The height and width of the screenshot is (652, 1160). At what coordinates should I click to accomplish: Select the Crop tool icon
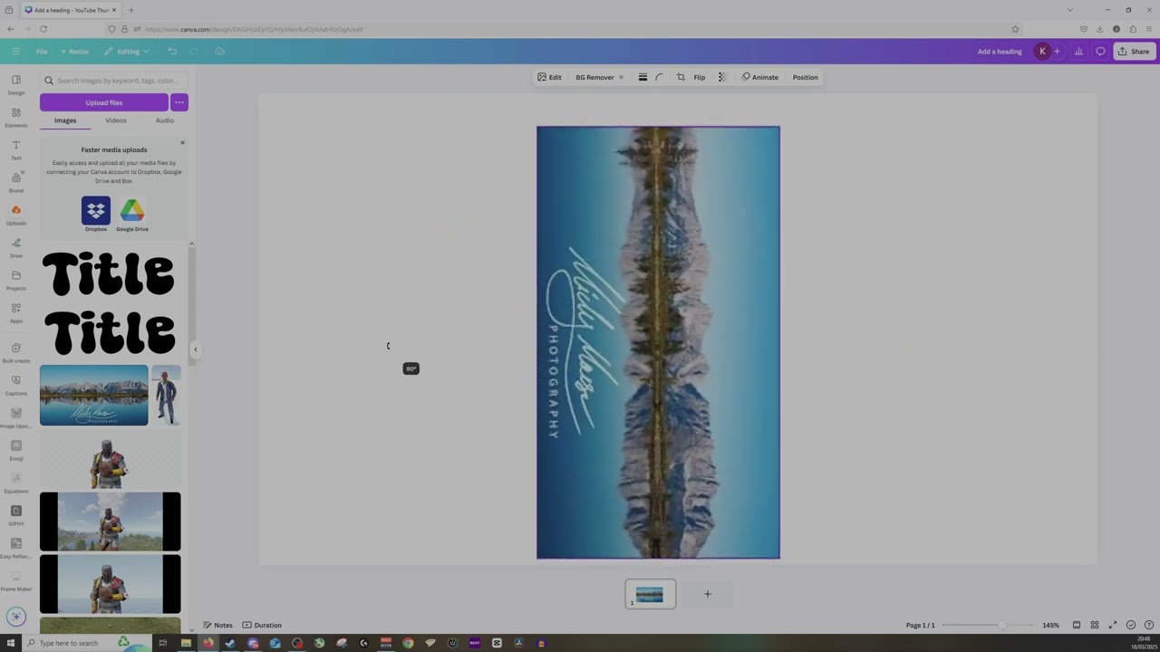click(x=681, y=77)
